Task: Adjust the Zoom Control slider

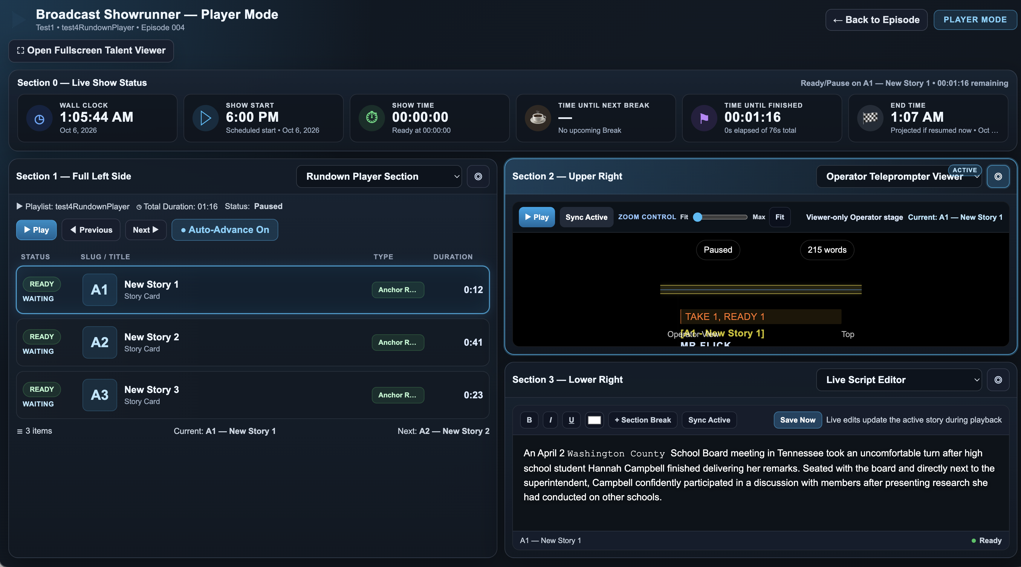Action: (x=720, y=217)
